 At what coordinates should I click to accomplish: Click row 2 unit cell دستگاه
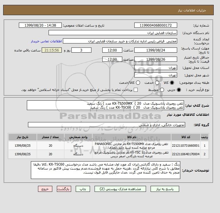click(x=78, y=154)
